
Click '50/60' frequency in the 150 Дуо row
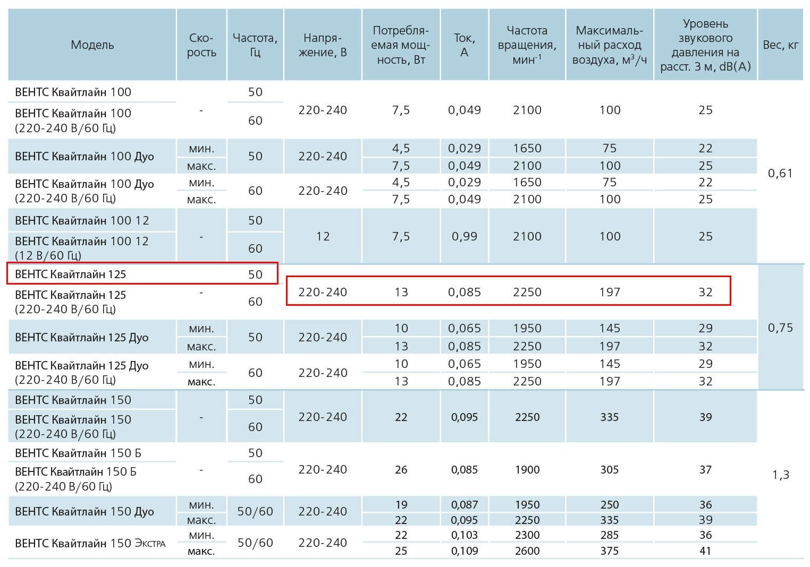[x=255, y=511]
